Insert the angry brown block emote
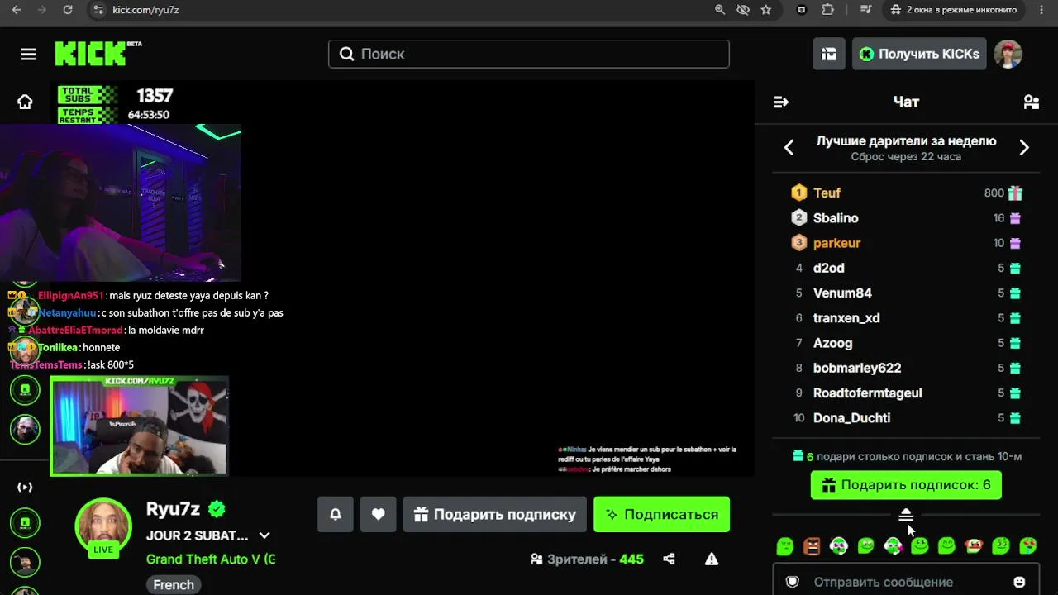 (x=812, y=545)
